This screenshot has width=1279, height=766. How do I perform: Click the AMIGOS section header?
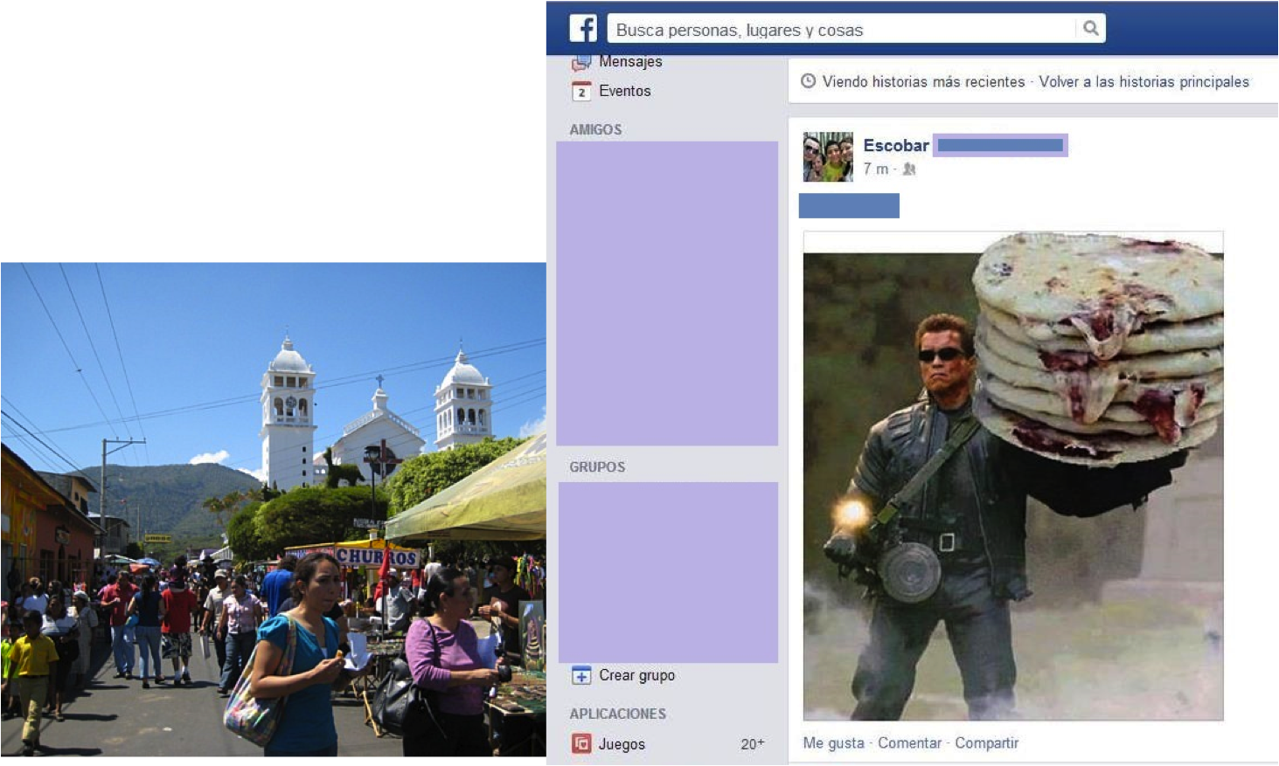[x=595, y=129]
